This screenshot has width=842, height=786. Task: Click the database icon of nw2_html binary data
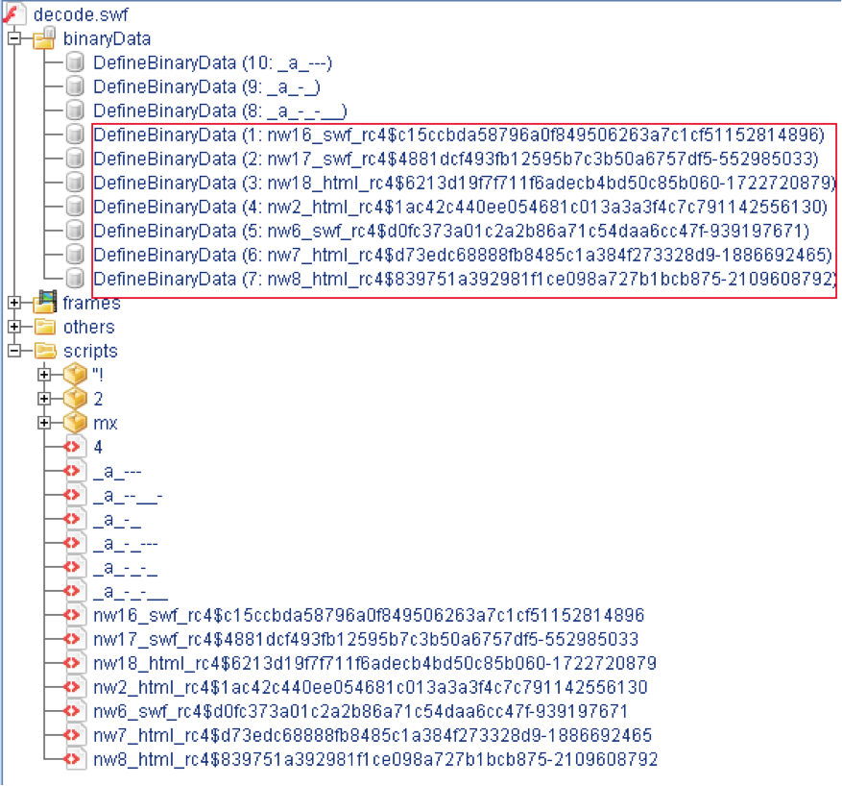[75, 207]
